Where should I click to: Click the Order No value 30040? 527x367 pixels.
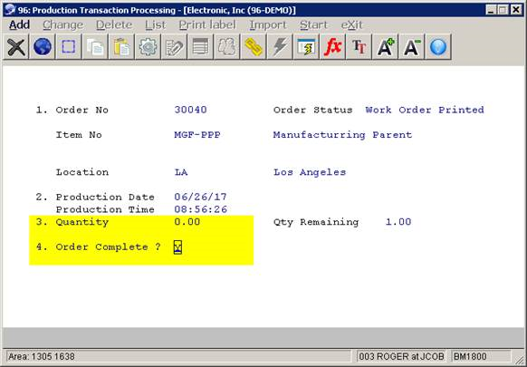coord(190,110)
